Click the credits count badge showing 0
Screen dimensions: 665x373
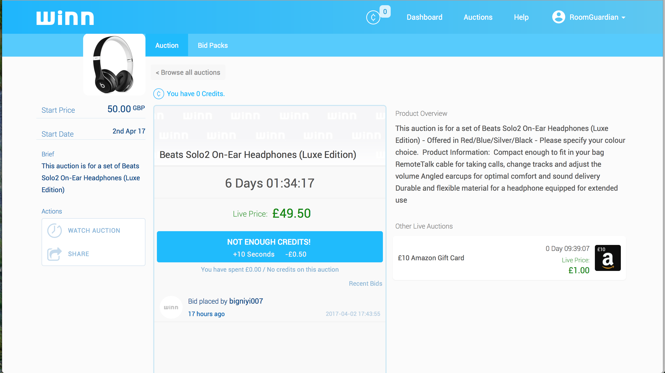[385, 11]
